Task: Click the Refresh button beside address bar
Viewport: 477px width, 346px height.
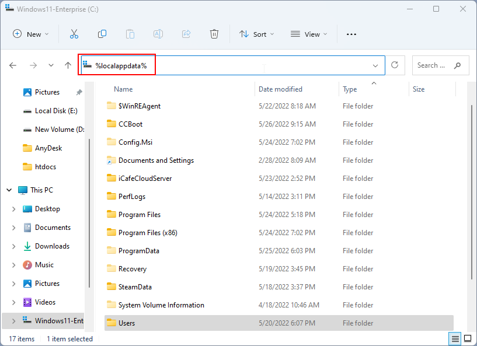Action: 395,65
